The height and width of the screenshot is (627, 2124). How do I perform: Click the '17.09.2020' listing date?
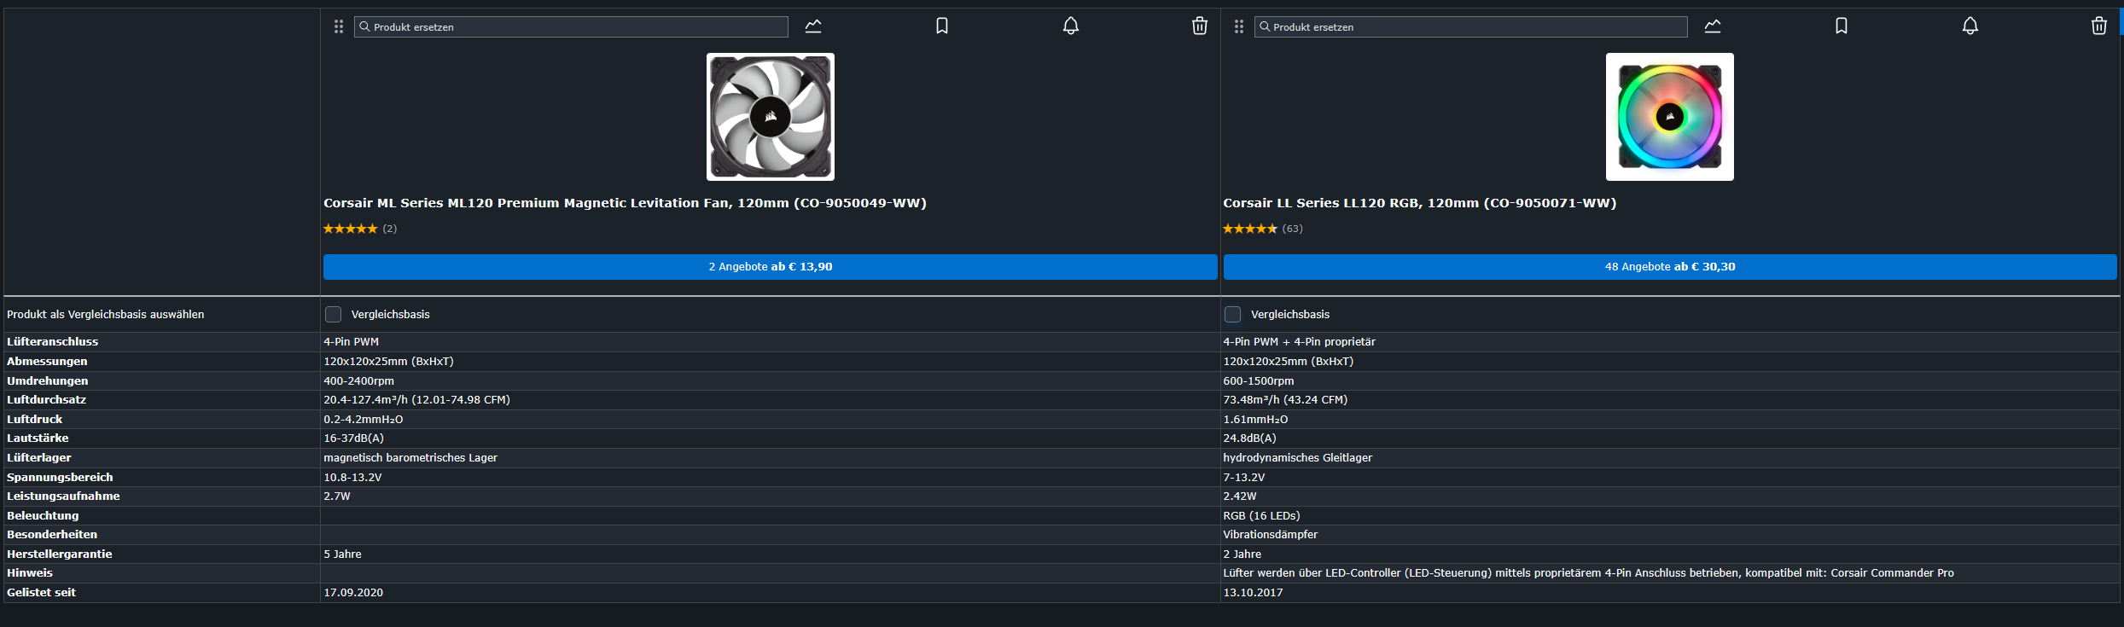click(x=353, y=593)
